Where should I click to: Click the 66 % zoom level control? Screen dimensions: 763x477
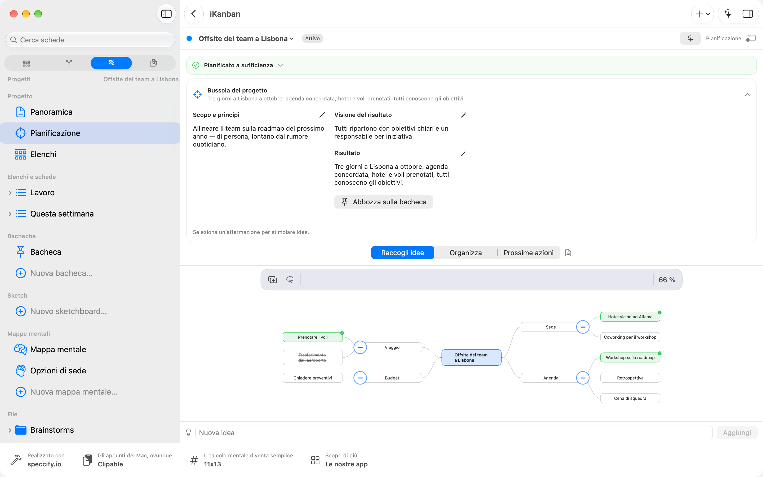[667, 280]
